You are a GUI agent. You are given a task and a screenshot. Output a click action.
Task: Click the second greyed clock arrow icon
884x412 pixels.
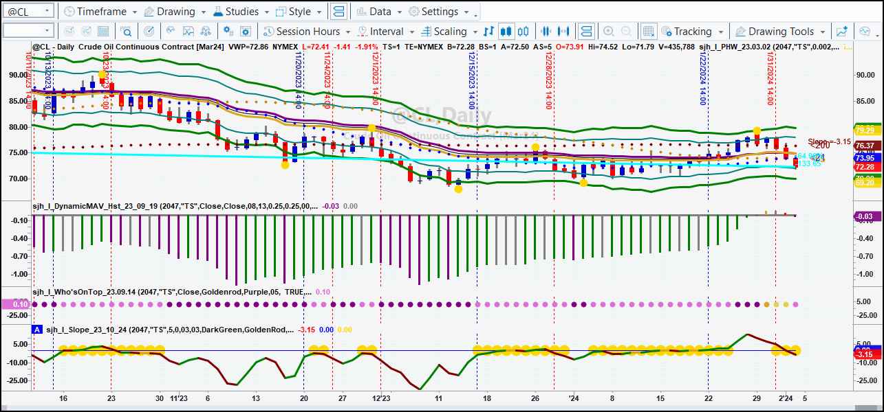86,31
